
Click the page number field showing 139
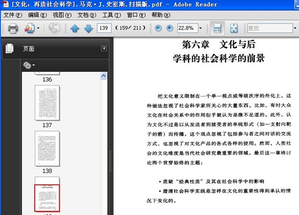(x=104, y=28)
